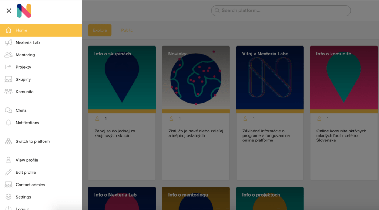The width and height of the screenshot is (379, 210).
Task: Open Switch to platform option
Action: click(x=33, y=141)
